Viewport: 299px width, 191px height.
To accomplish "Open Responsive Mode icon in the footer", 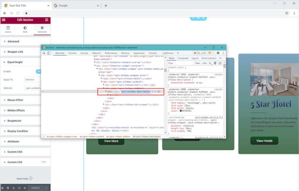I will tap(19, 188).
